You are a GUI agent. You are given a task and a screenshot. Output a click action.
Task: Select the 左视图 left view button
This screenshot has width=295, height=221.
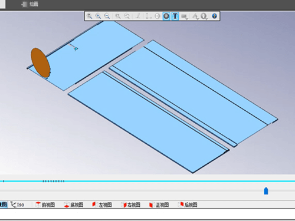(102, 204)
